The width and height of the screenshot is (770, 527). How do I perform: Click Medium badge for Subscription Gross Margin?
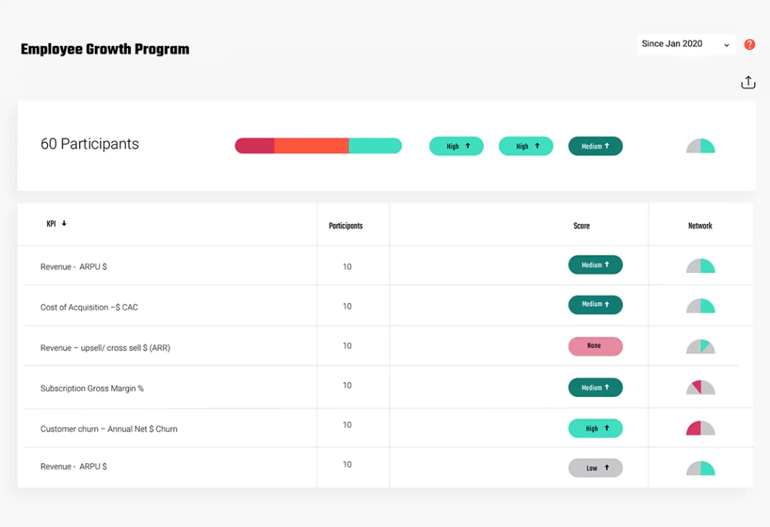tap(596, 387)
